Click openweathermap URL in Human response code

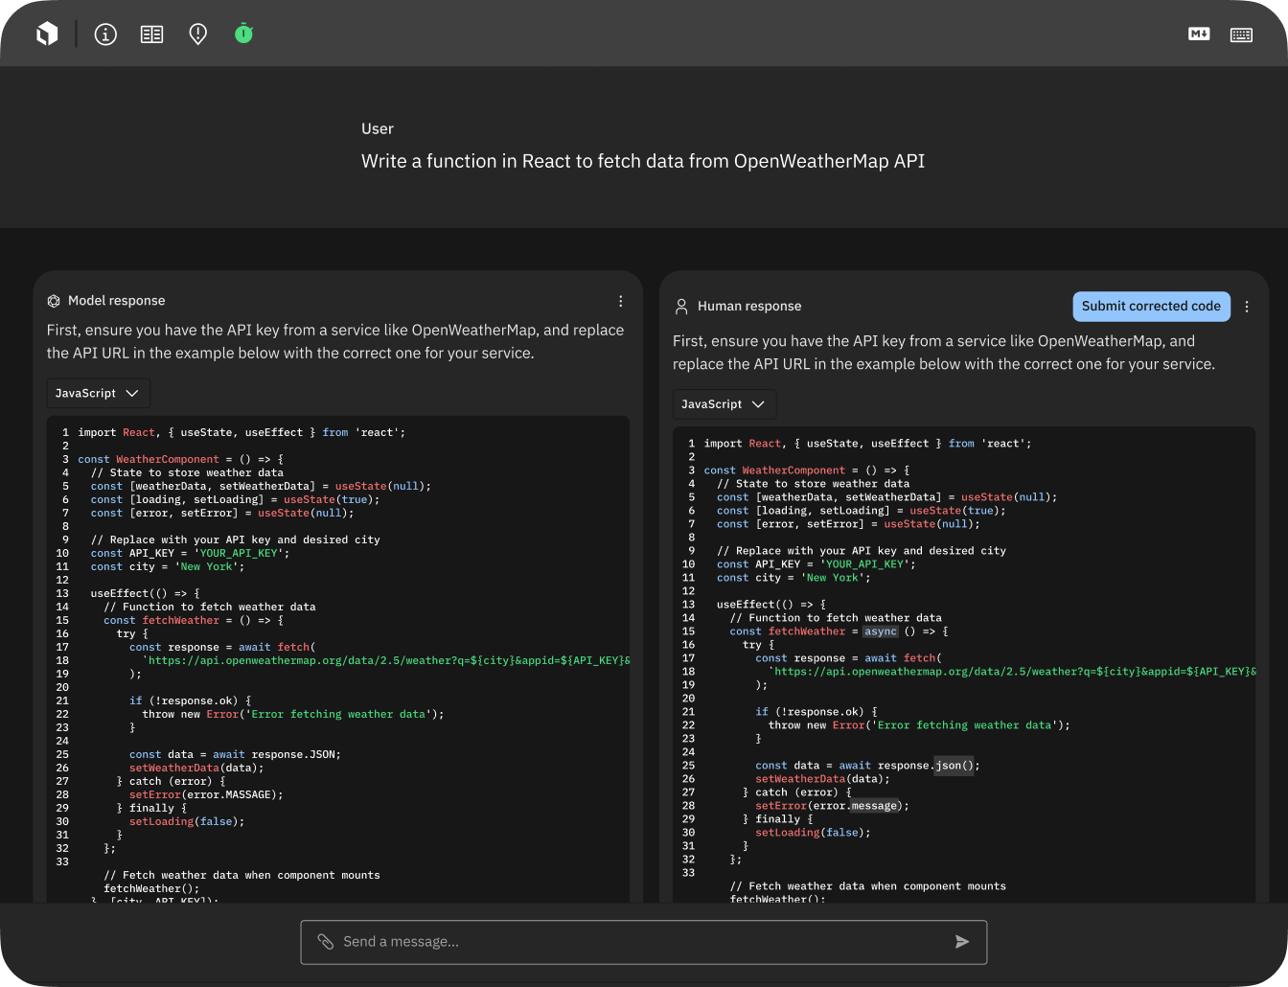point(1013,672)
